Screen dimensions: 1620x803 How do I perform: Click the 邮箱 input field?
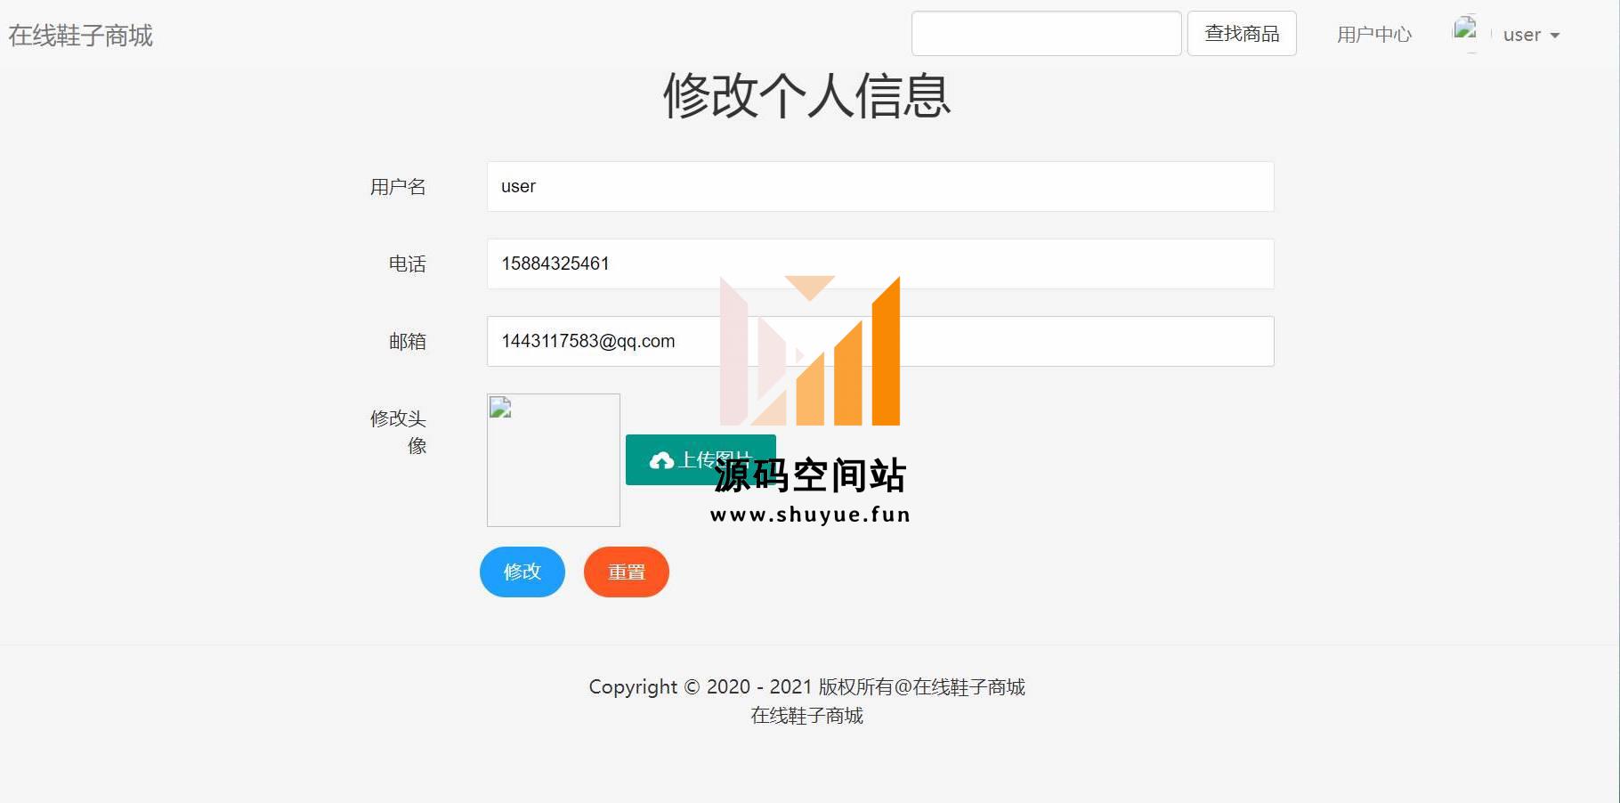[x=880, y=341]
